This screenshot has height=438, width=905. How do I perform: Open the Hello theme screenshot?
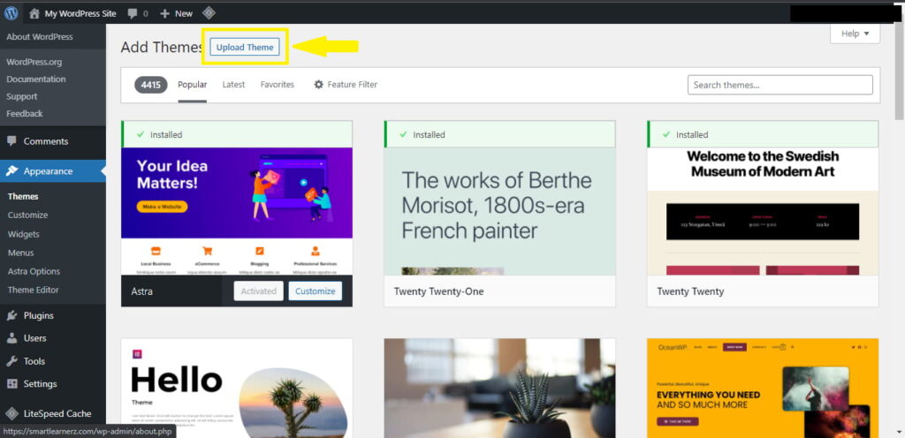[x=237, y=388]
